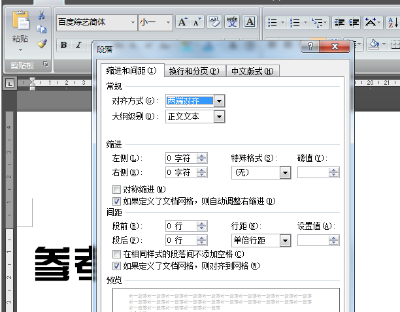This screenshot has height=312, width=400.
Task: Select the Format Painter brush
Action: 42,44
